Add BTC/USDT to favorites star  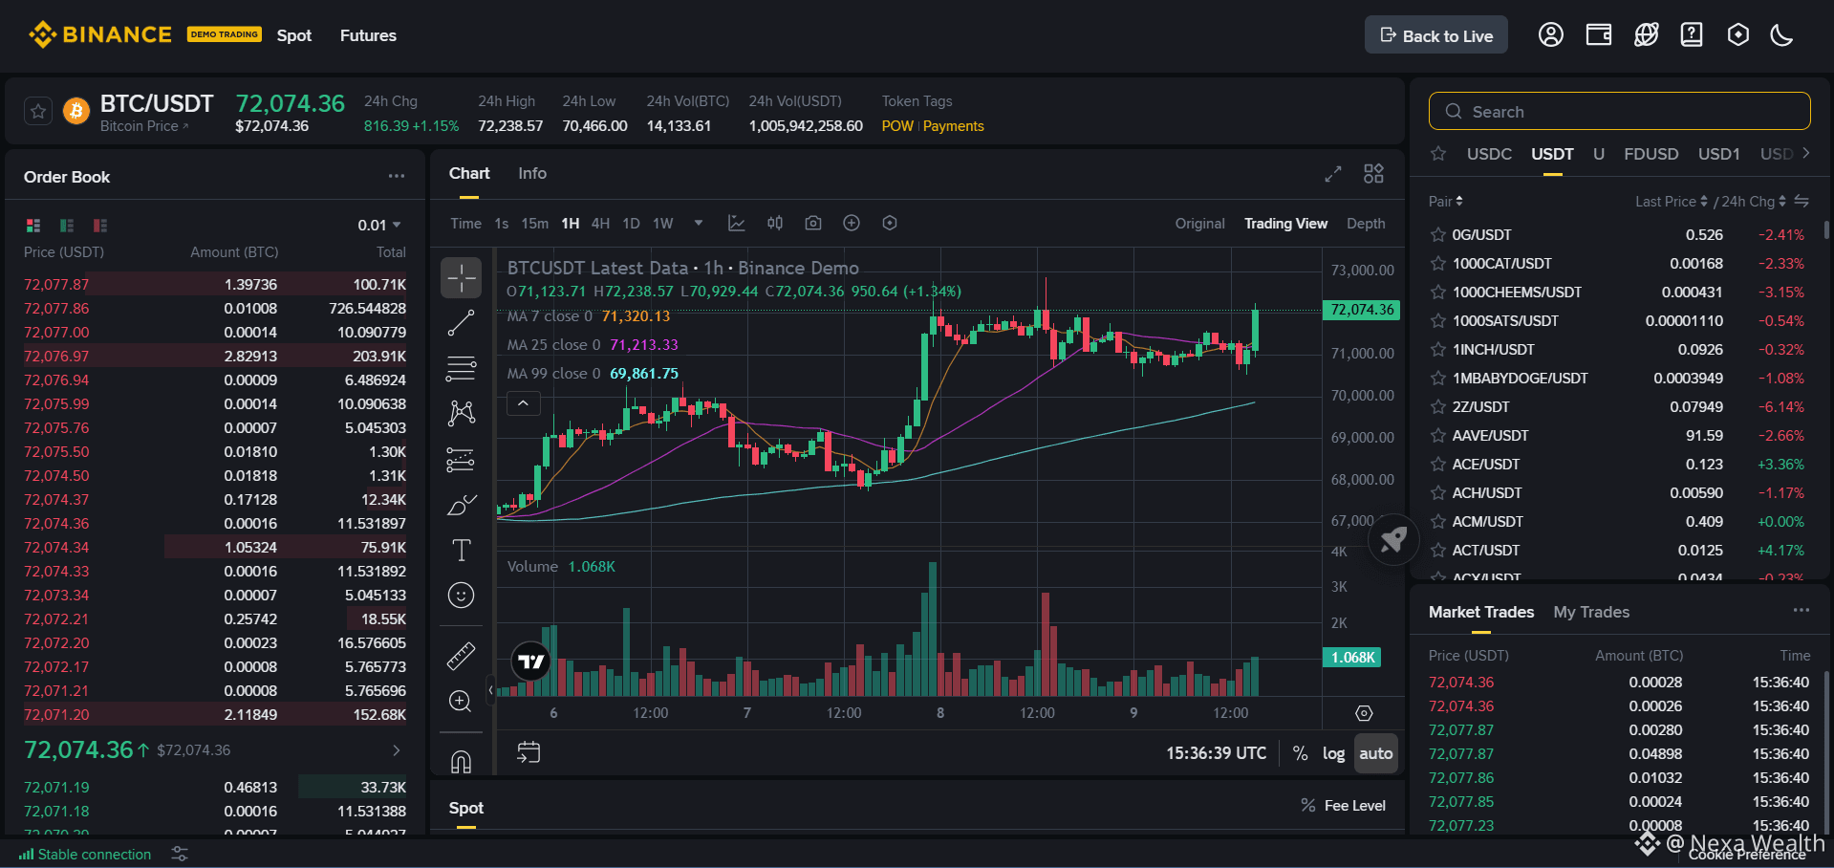[38, 112]
